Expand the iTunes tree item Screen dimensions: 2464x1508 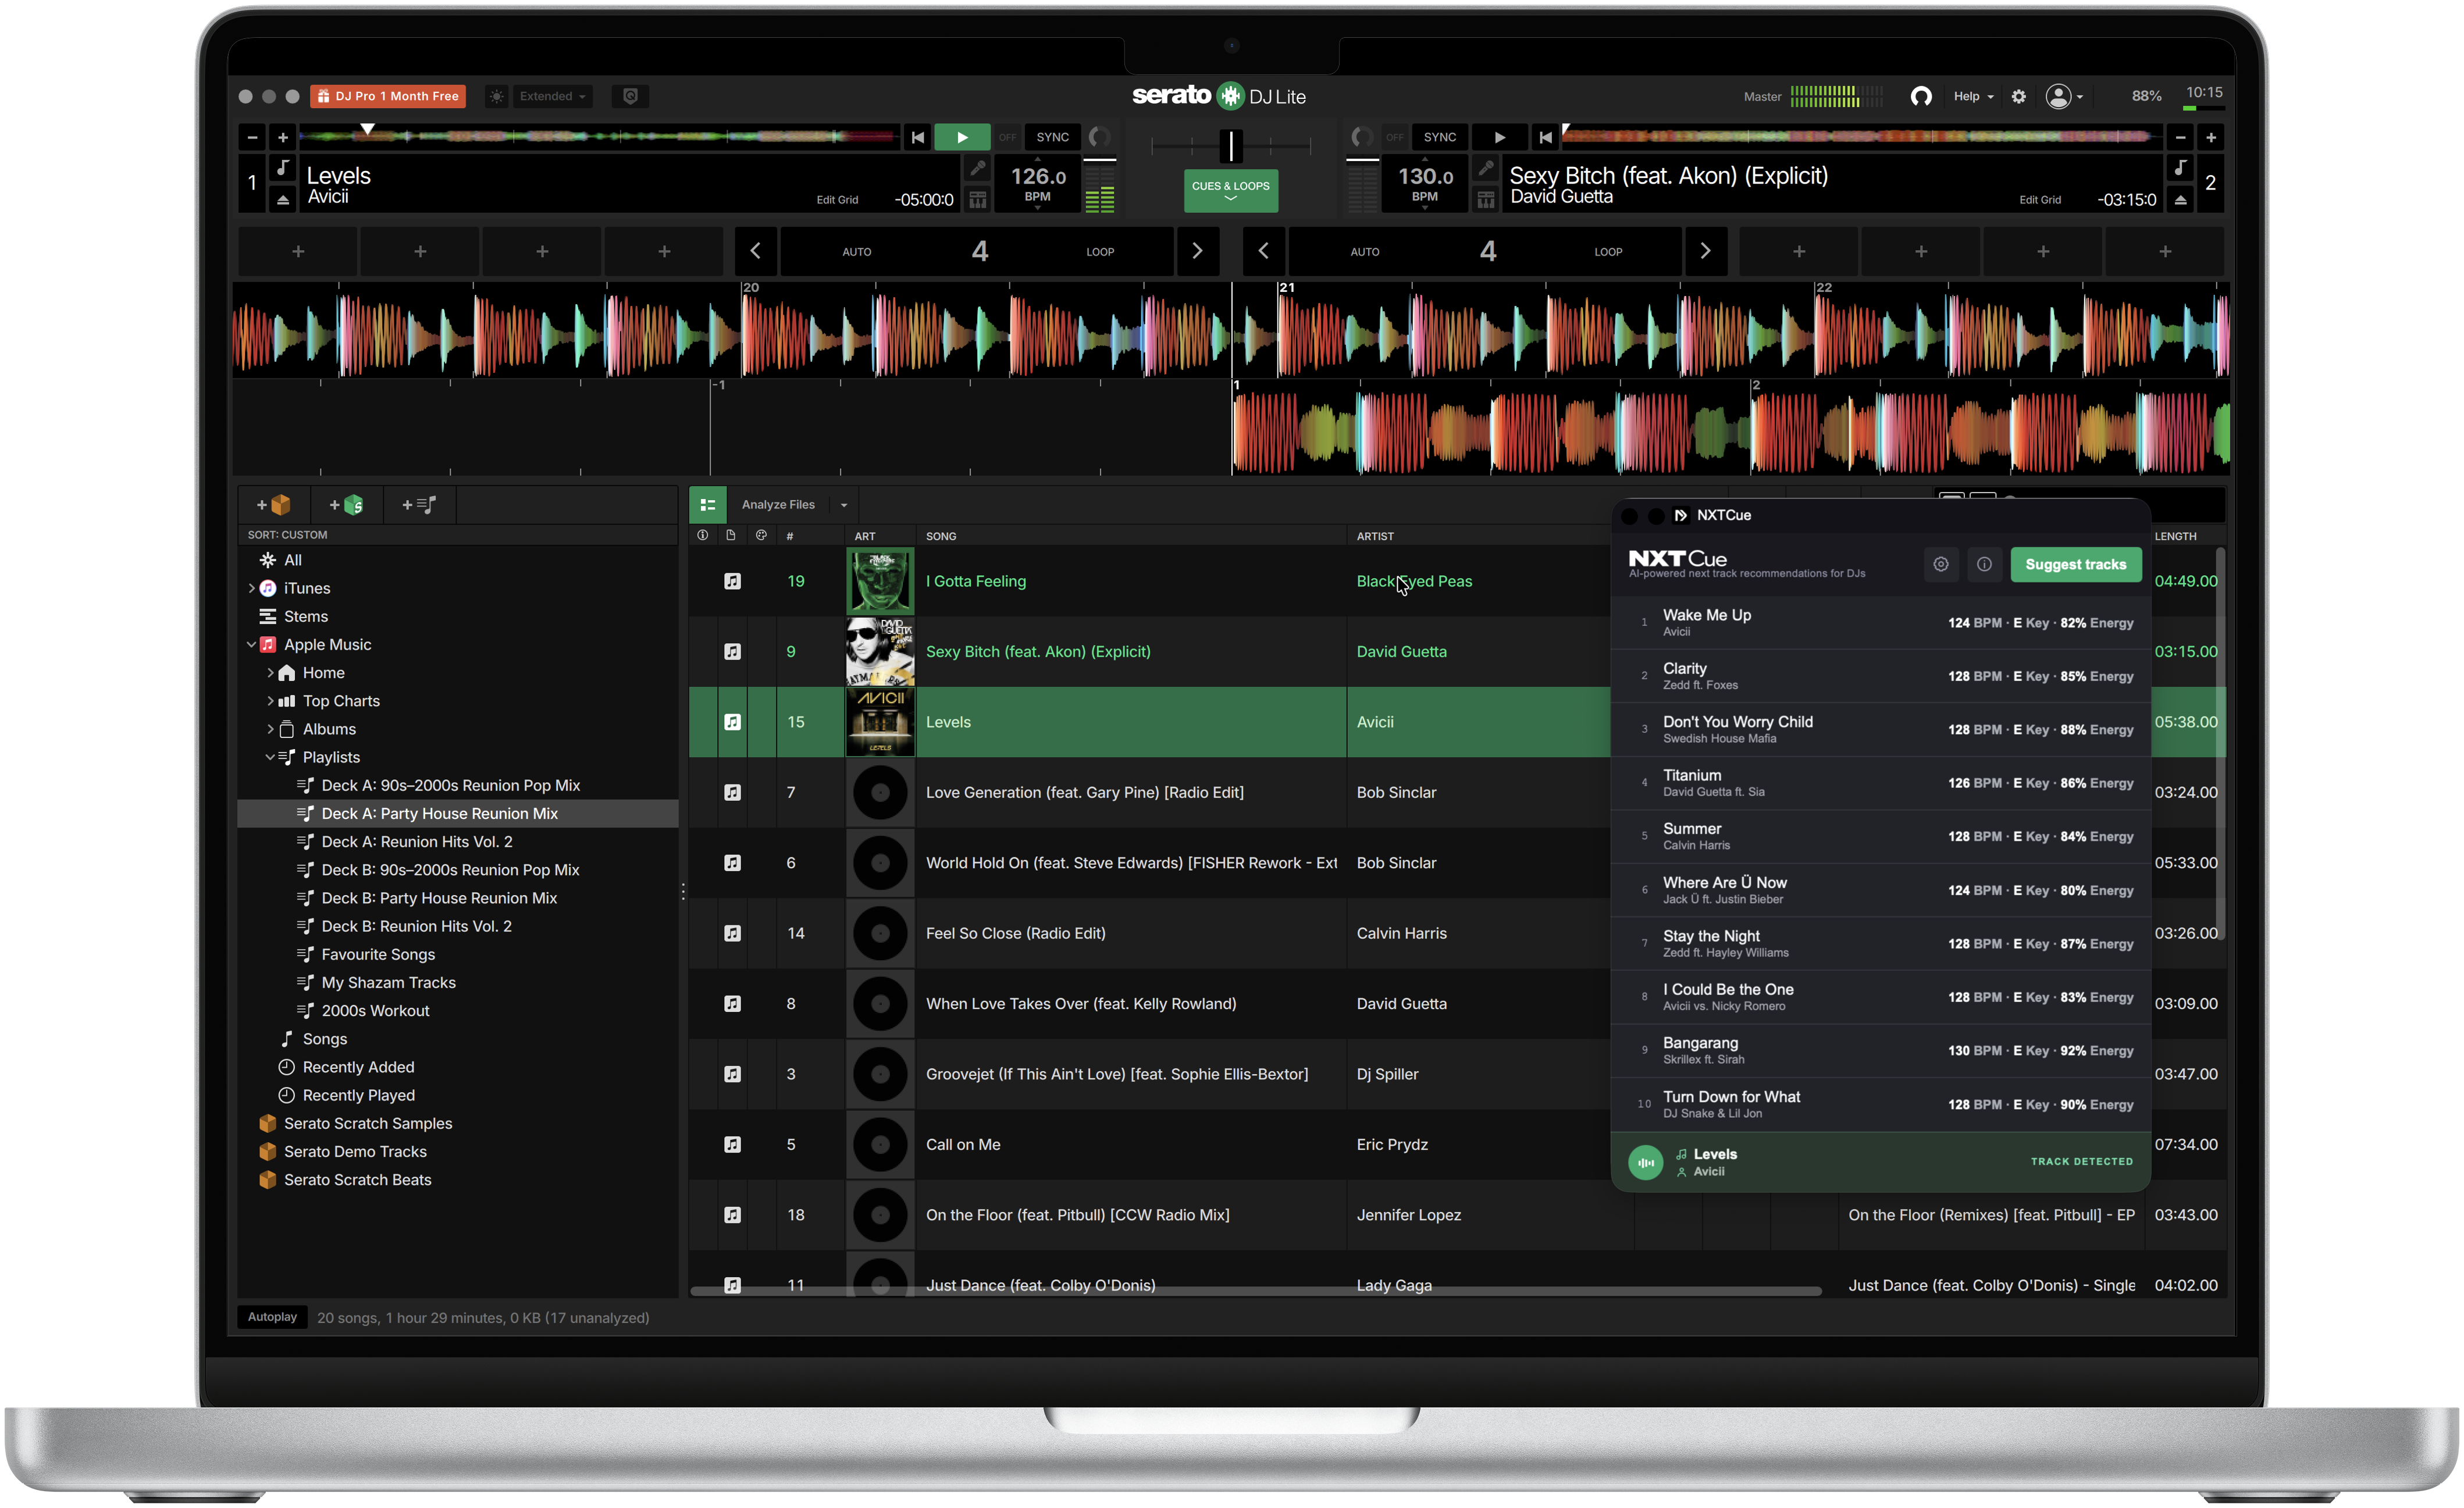click(251, 588)
